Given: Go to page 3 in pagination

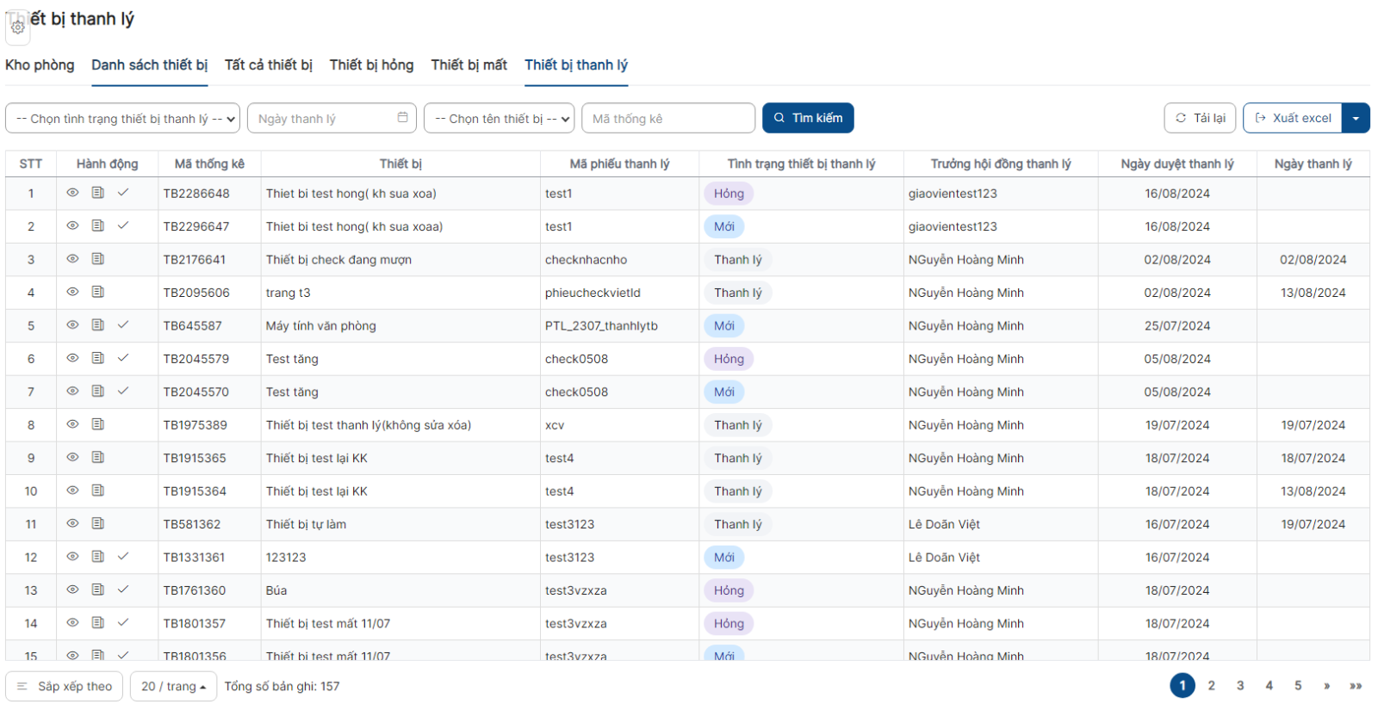Looking at the screenshot, I should tap(1239, 686).
